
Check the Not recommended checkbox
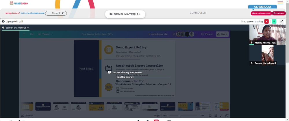click(x=118, y=91)
